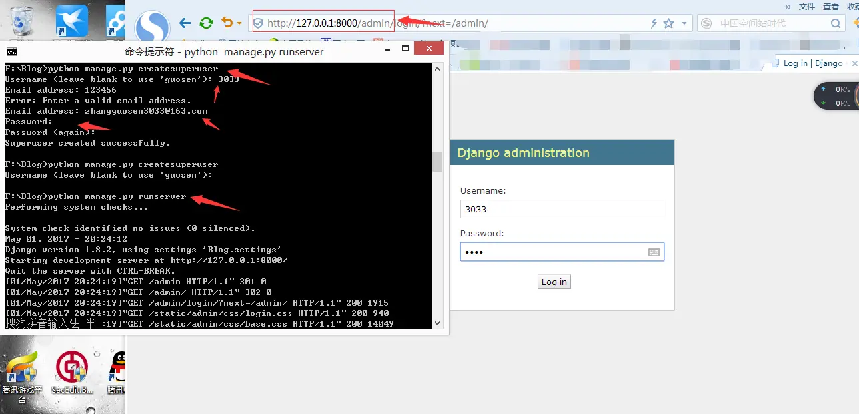Viewport: 859px width, 414px height.
Task: Click 'Performing system checks...' line
Action: [x=77, y=207]
